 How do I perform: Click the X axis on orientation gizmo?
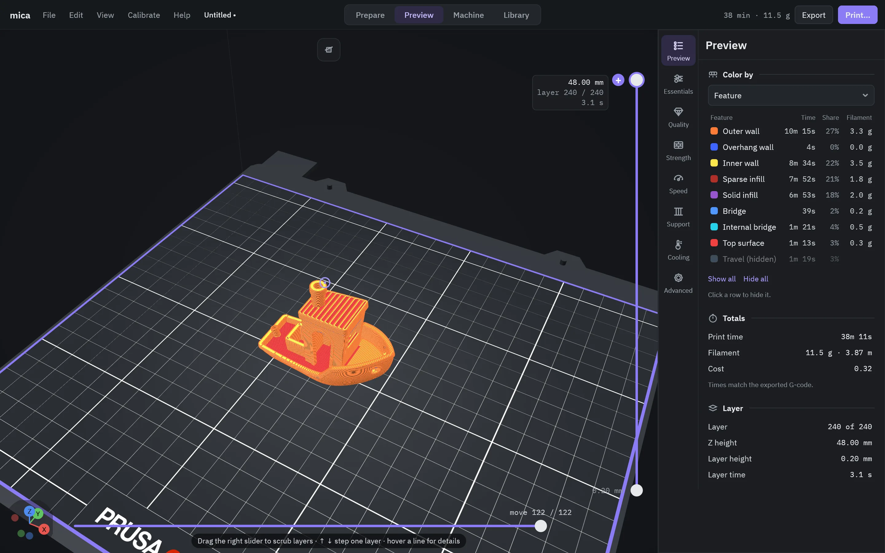(x=44, y=529)
